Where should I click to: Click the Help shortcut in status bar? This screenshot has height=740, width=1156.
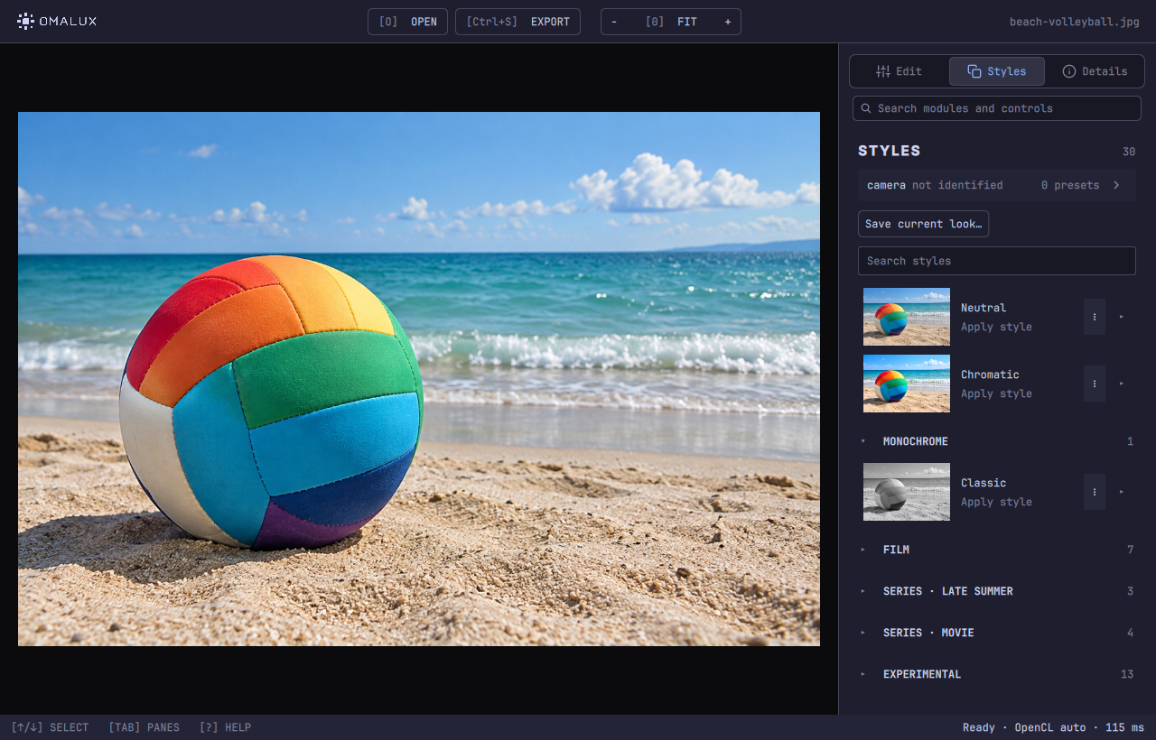pyautogui.click(x=225, y=727)
